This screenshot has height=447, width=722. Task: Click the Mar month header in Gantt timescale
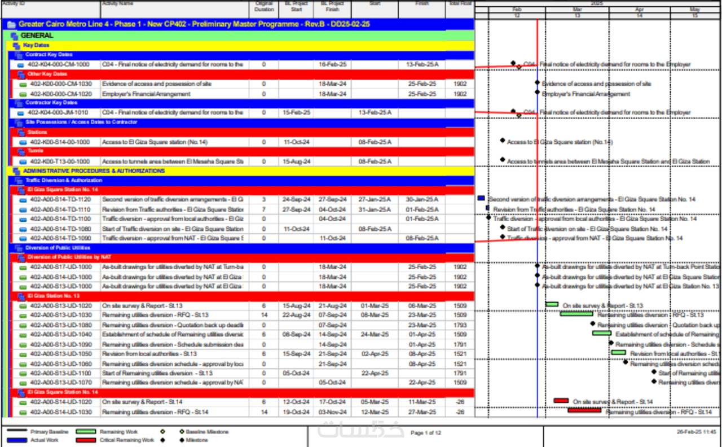pyautogui.click(x=577, y=10)
